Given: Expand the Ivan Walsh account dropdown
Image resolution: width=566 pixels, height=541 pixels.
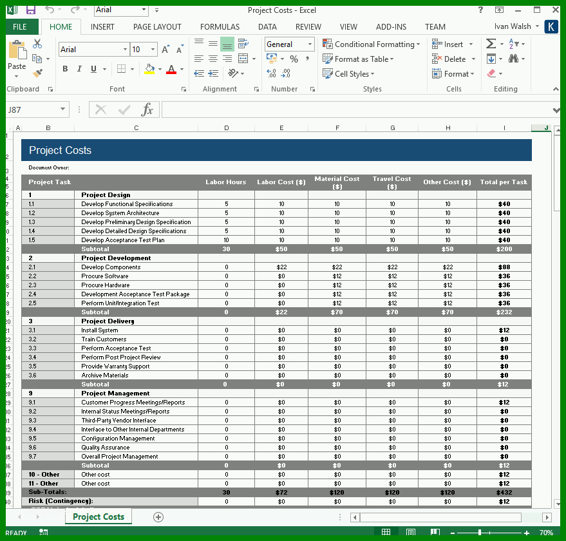Looking at the screenshot, I should 537,26.
